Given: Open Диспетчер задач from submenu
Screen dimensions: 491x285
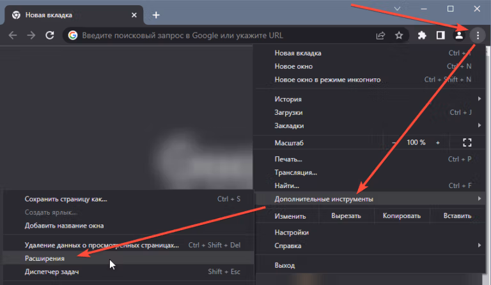Looking at the screenshot, I should (129, 272).
